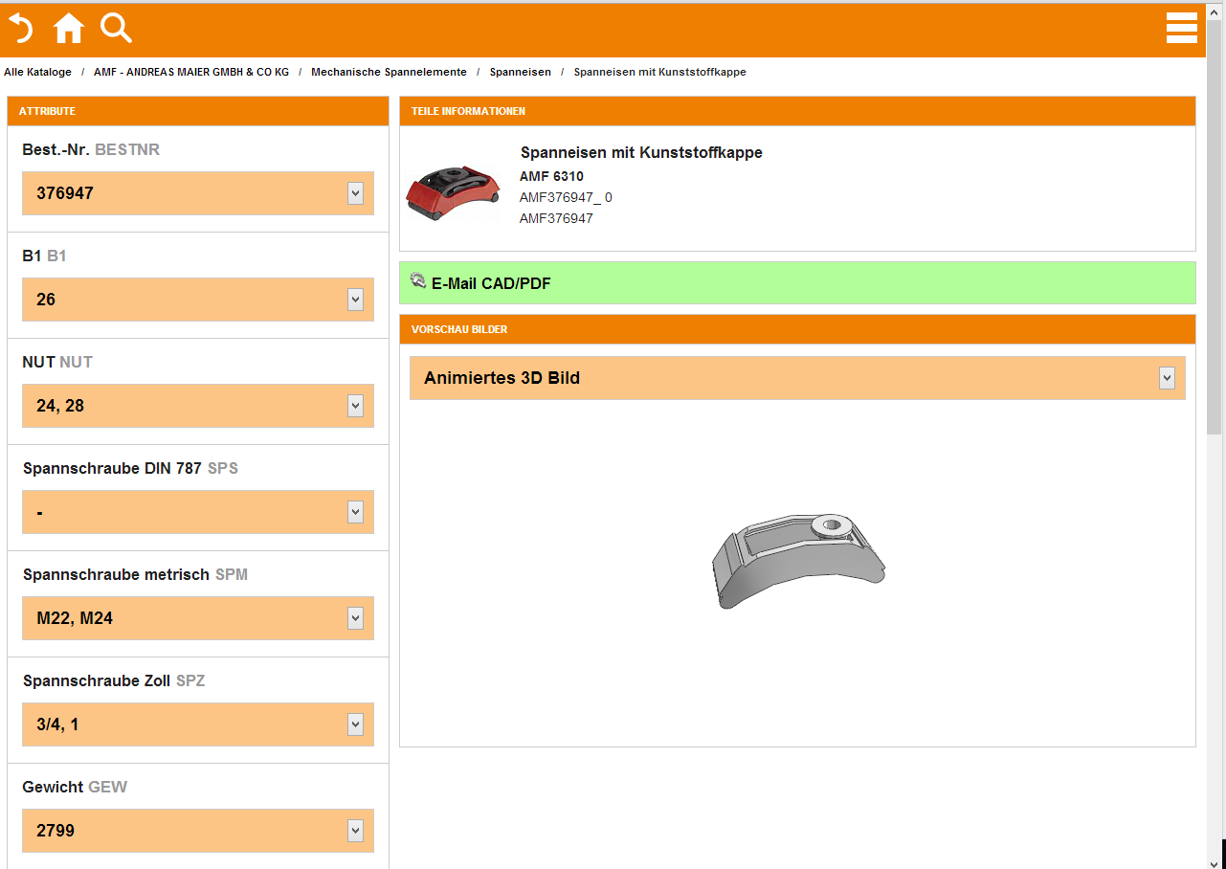Open the B1 value 26 dropdown

coord(355,300)
